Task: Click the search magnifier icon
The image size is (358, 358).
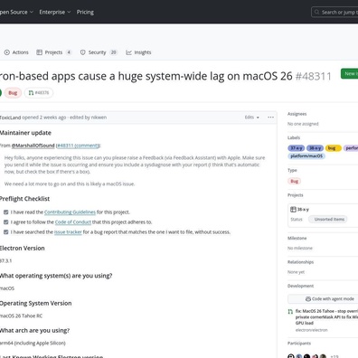Action: tap(316, 12)
